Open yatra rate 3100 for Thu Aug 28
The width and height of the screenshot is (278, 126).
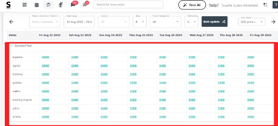pyautogui.click(x=221, y=108)
